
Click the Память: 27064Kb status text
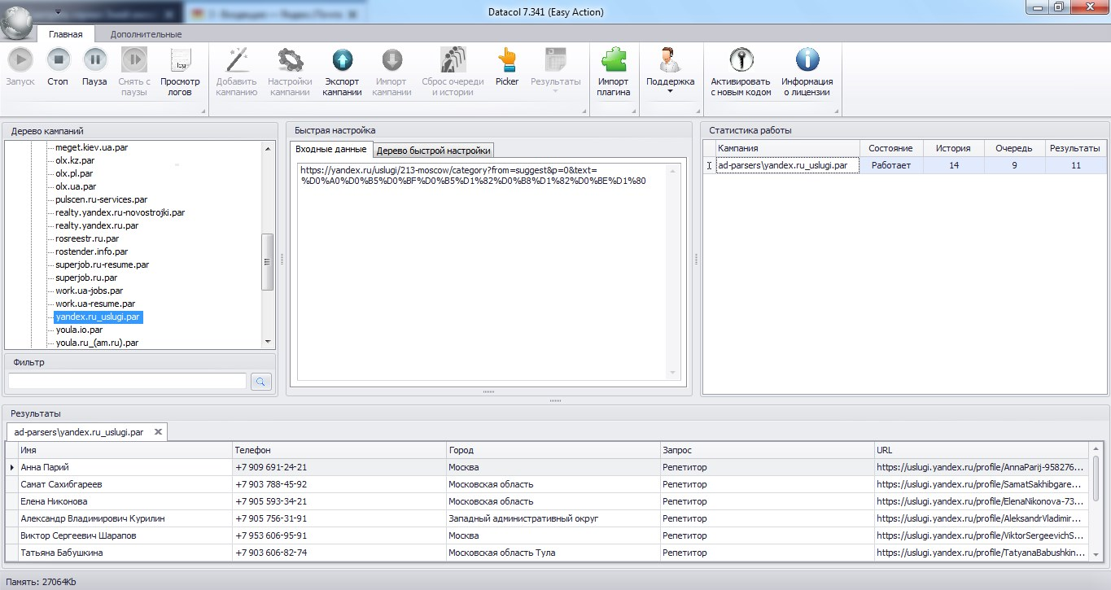point(41,583)
